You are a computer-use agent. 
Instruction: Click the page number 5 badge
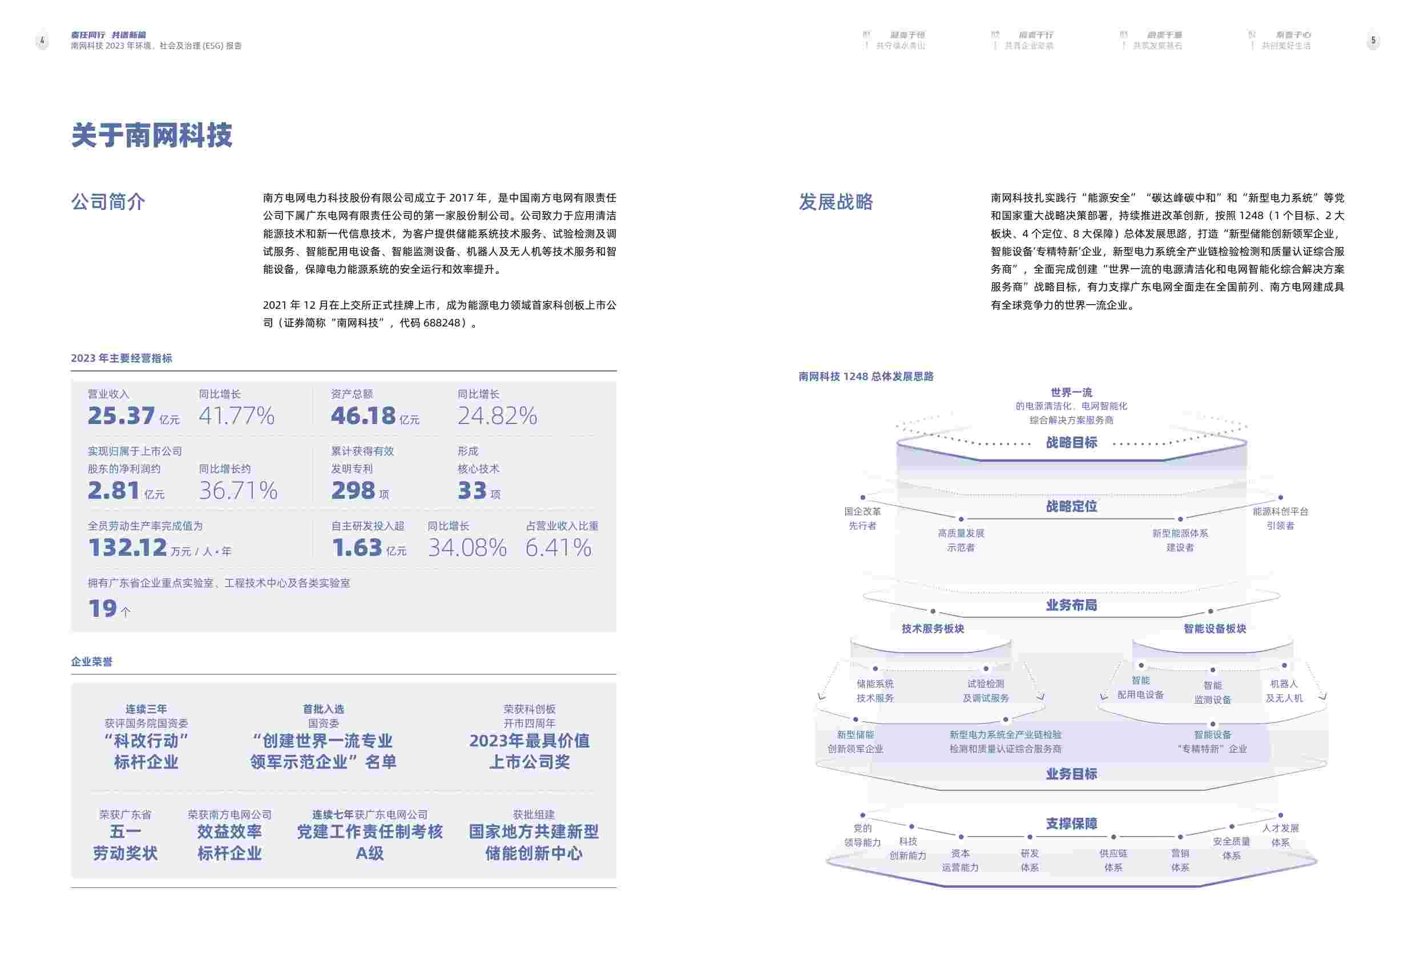[x=1373, y=41]
